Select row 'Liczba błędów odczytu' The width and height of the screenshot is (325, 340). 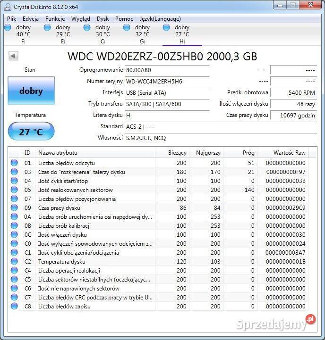158,163
